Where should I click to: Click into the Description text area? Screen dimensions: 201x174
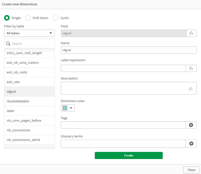[x=129, y=88]
